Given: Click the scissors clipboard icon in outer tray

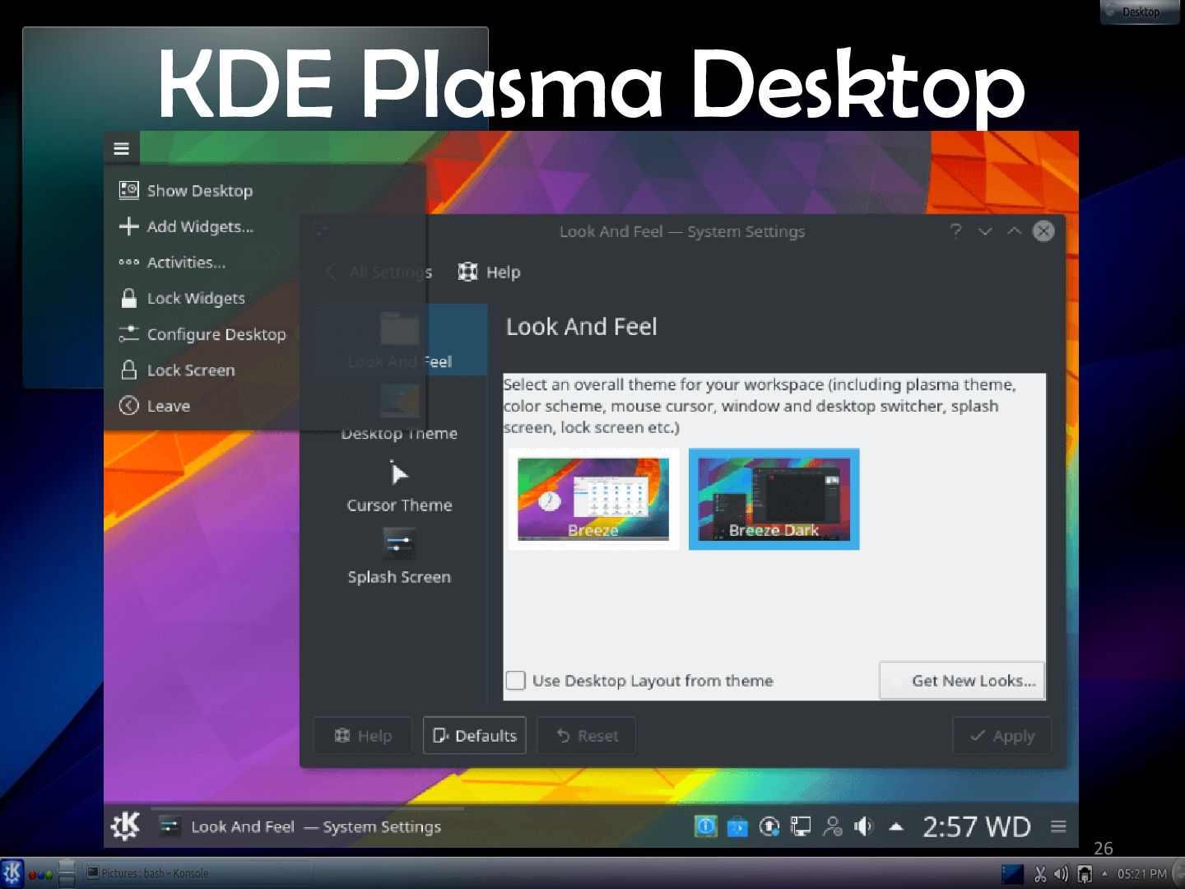Looking at the screenshot, I should coord(1040,873).
